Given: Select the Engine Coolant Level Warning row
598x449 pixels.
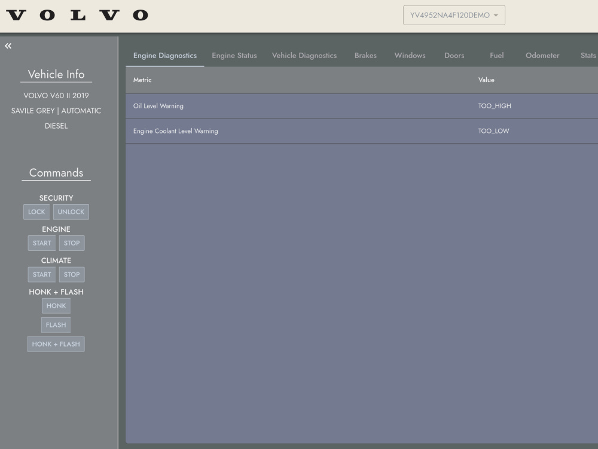Looking at the screenshot, I should [362, 131].
